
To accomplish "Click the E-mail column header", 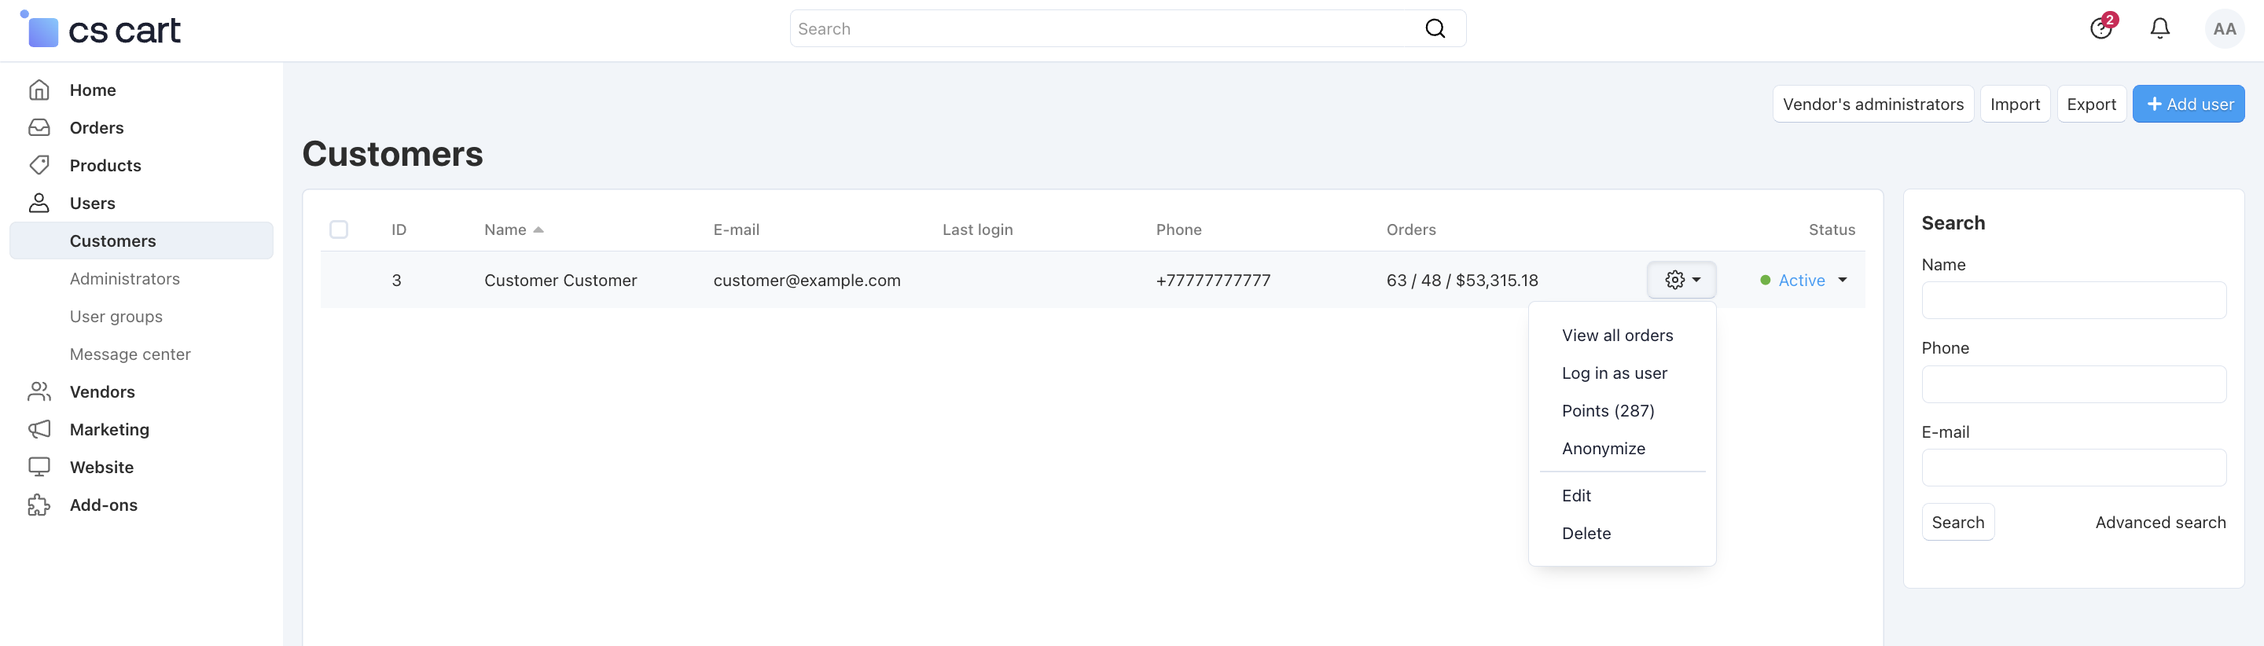I will 736,229.
